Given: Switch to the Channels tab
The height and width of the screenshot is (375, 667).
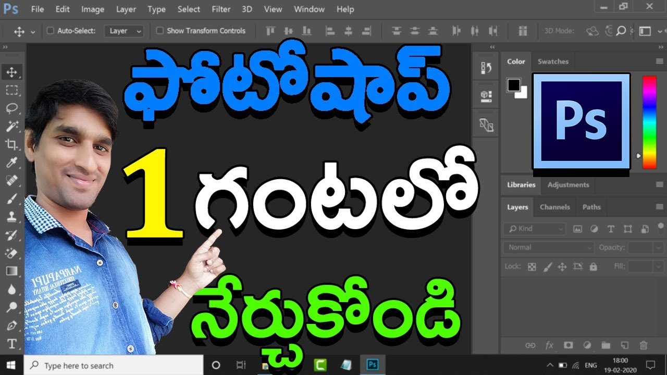Looking at the screenshot, I should 554,207.
